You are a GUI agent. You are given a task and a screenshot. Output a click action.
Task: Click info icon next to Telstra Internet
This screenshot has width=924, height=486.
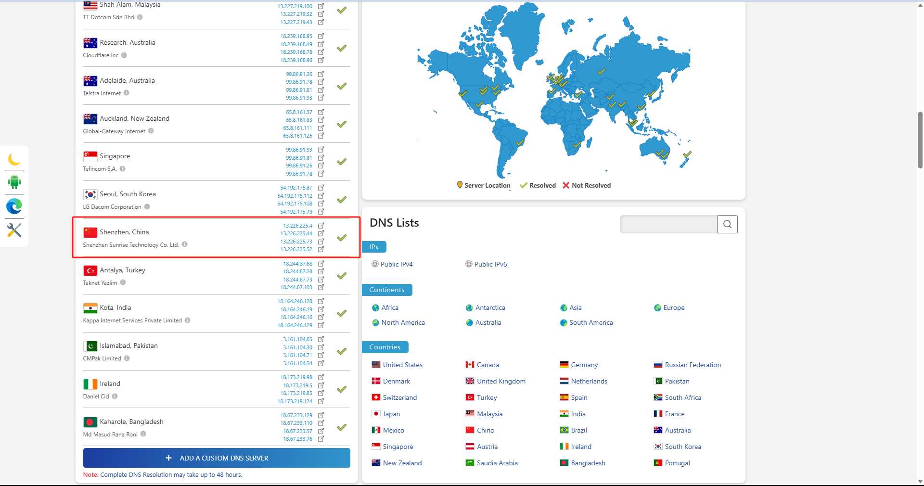point(127,93)
